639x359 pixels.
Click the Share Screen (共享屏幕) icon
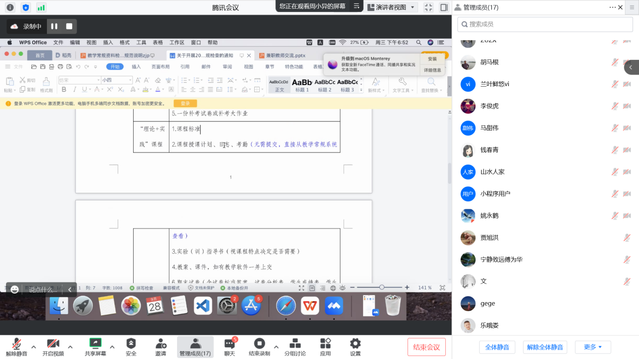95,344
